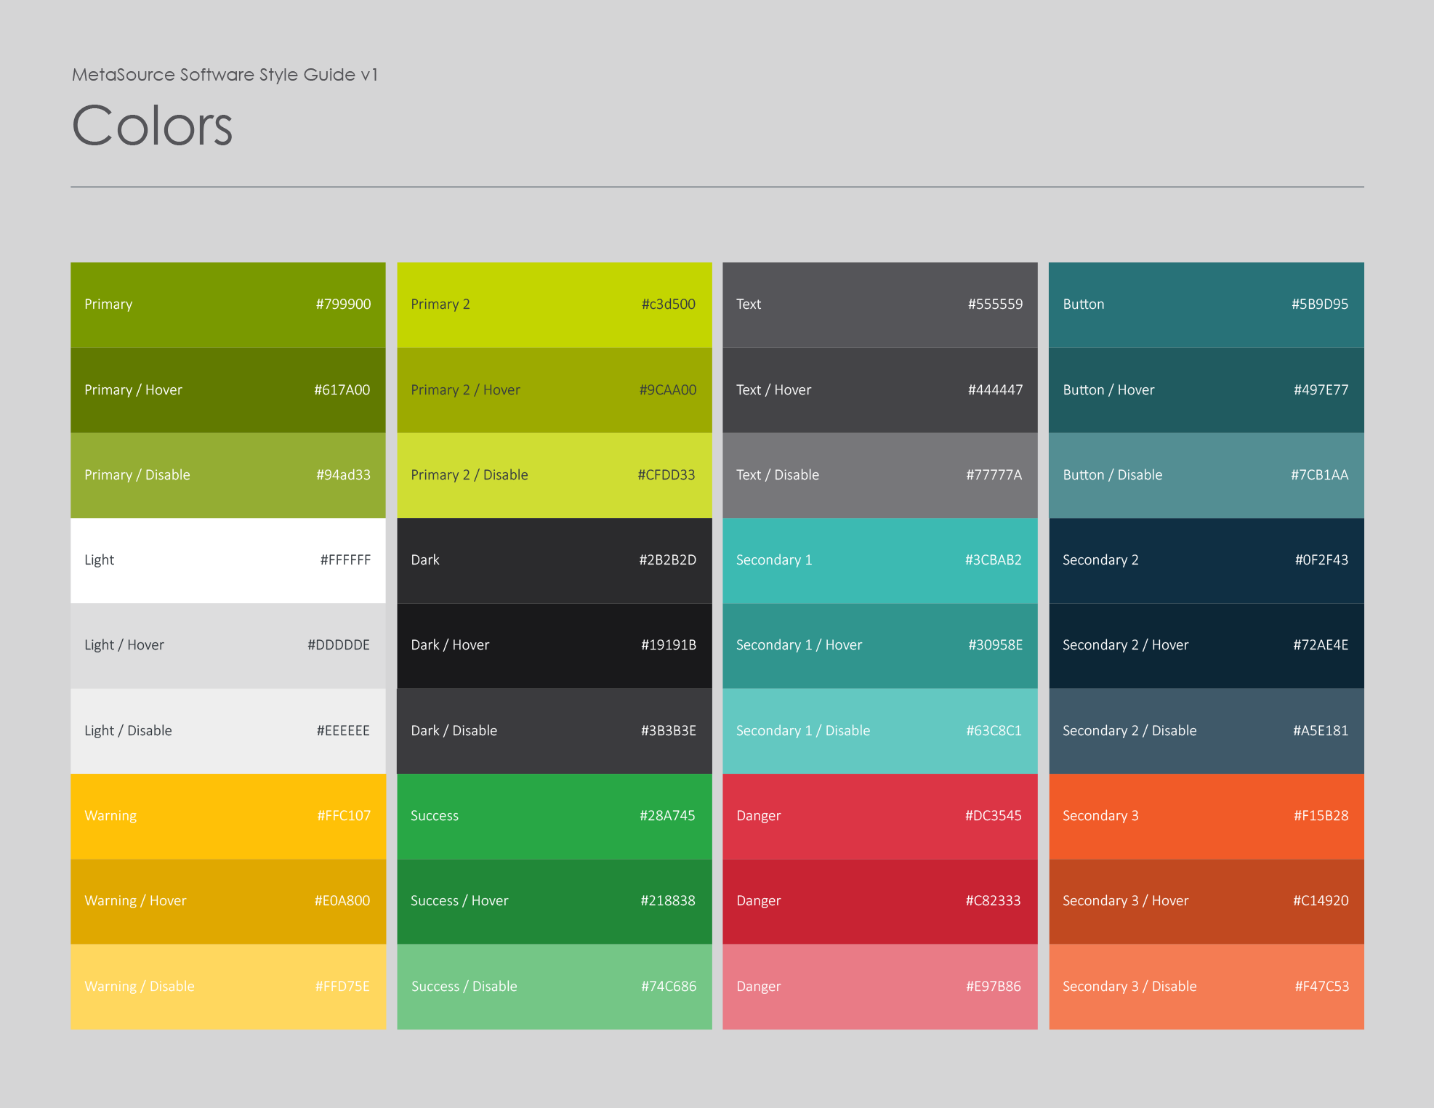Click the Danger #DC3545 swatch
The height and width of the screenshot is (1108, 1434).
[x=879, y=816]
